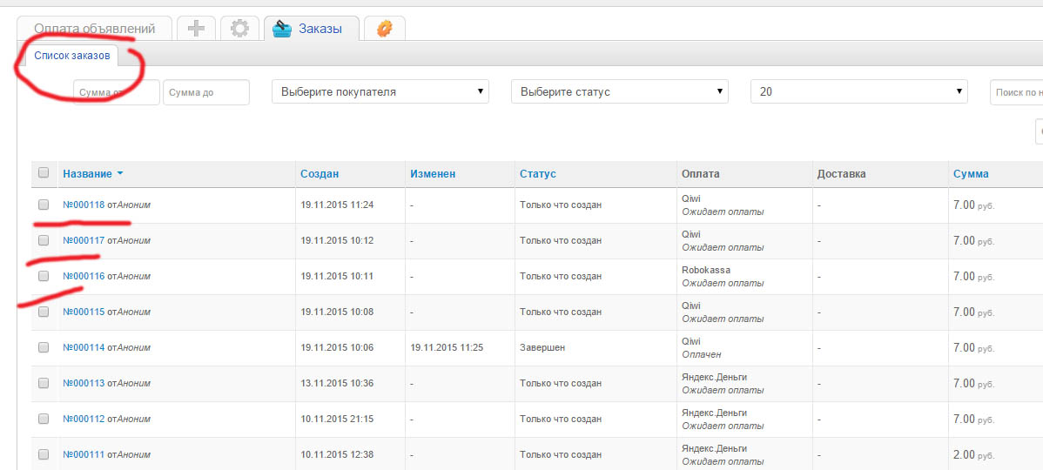
Task: Click the search field Поиск по
Action: point(1016,92)
